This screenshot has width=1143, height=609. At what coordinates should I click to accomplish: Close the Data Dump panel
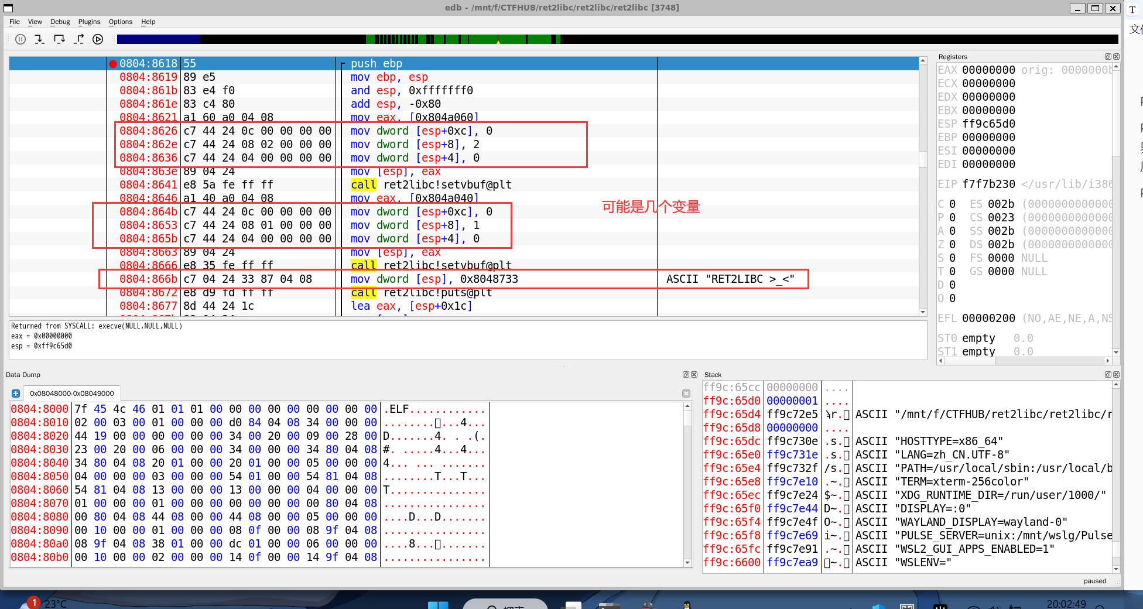coord(694,374)
